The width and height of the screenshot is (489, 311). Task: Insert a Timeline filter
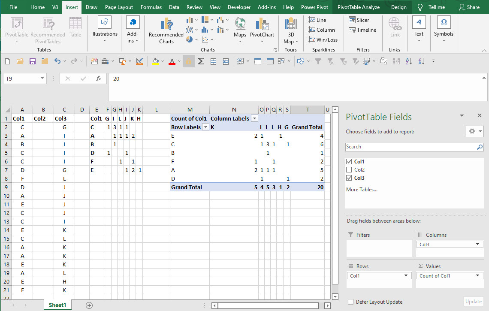coord(362,30)
